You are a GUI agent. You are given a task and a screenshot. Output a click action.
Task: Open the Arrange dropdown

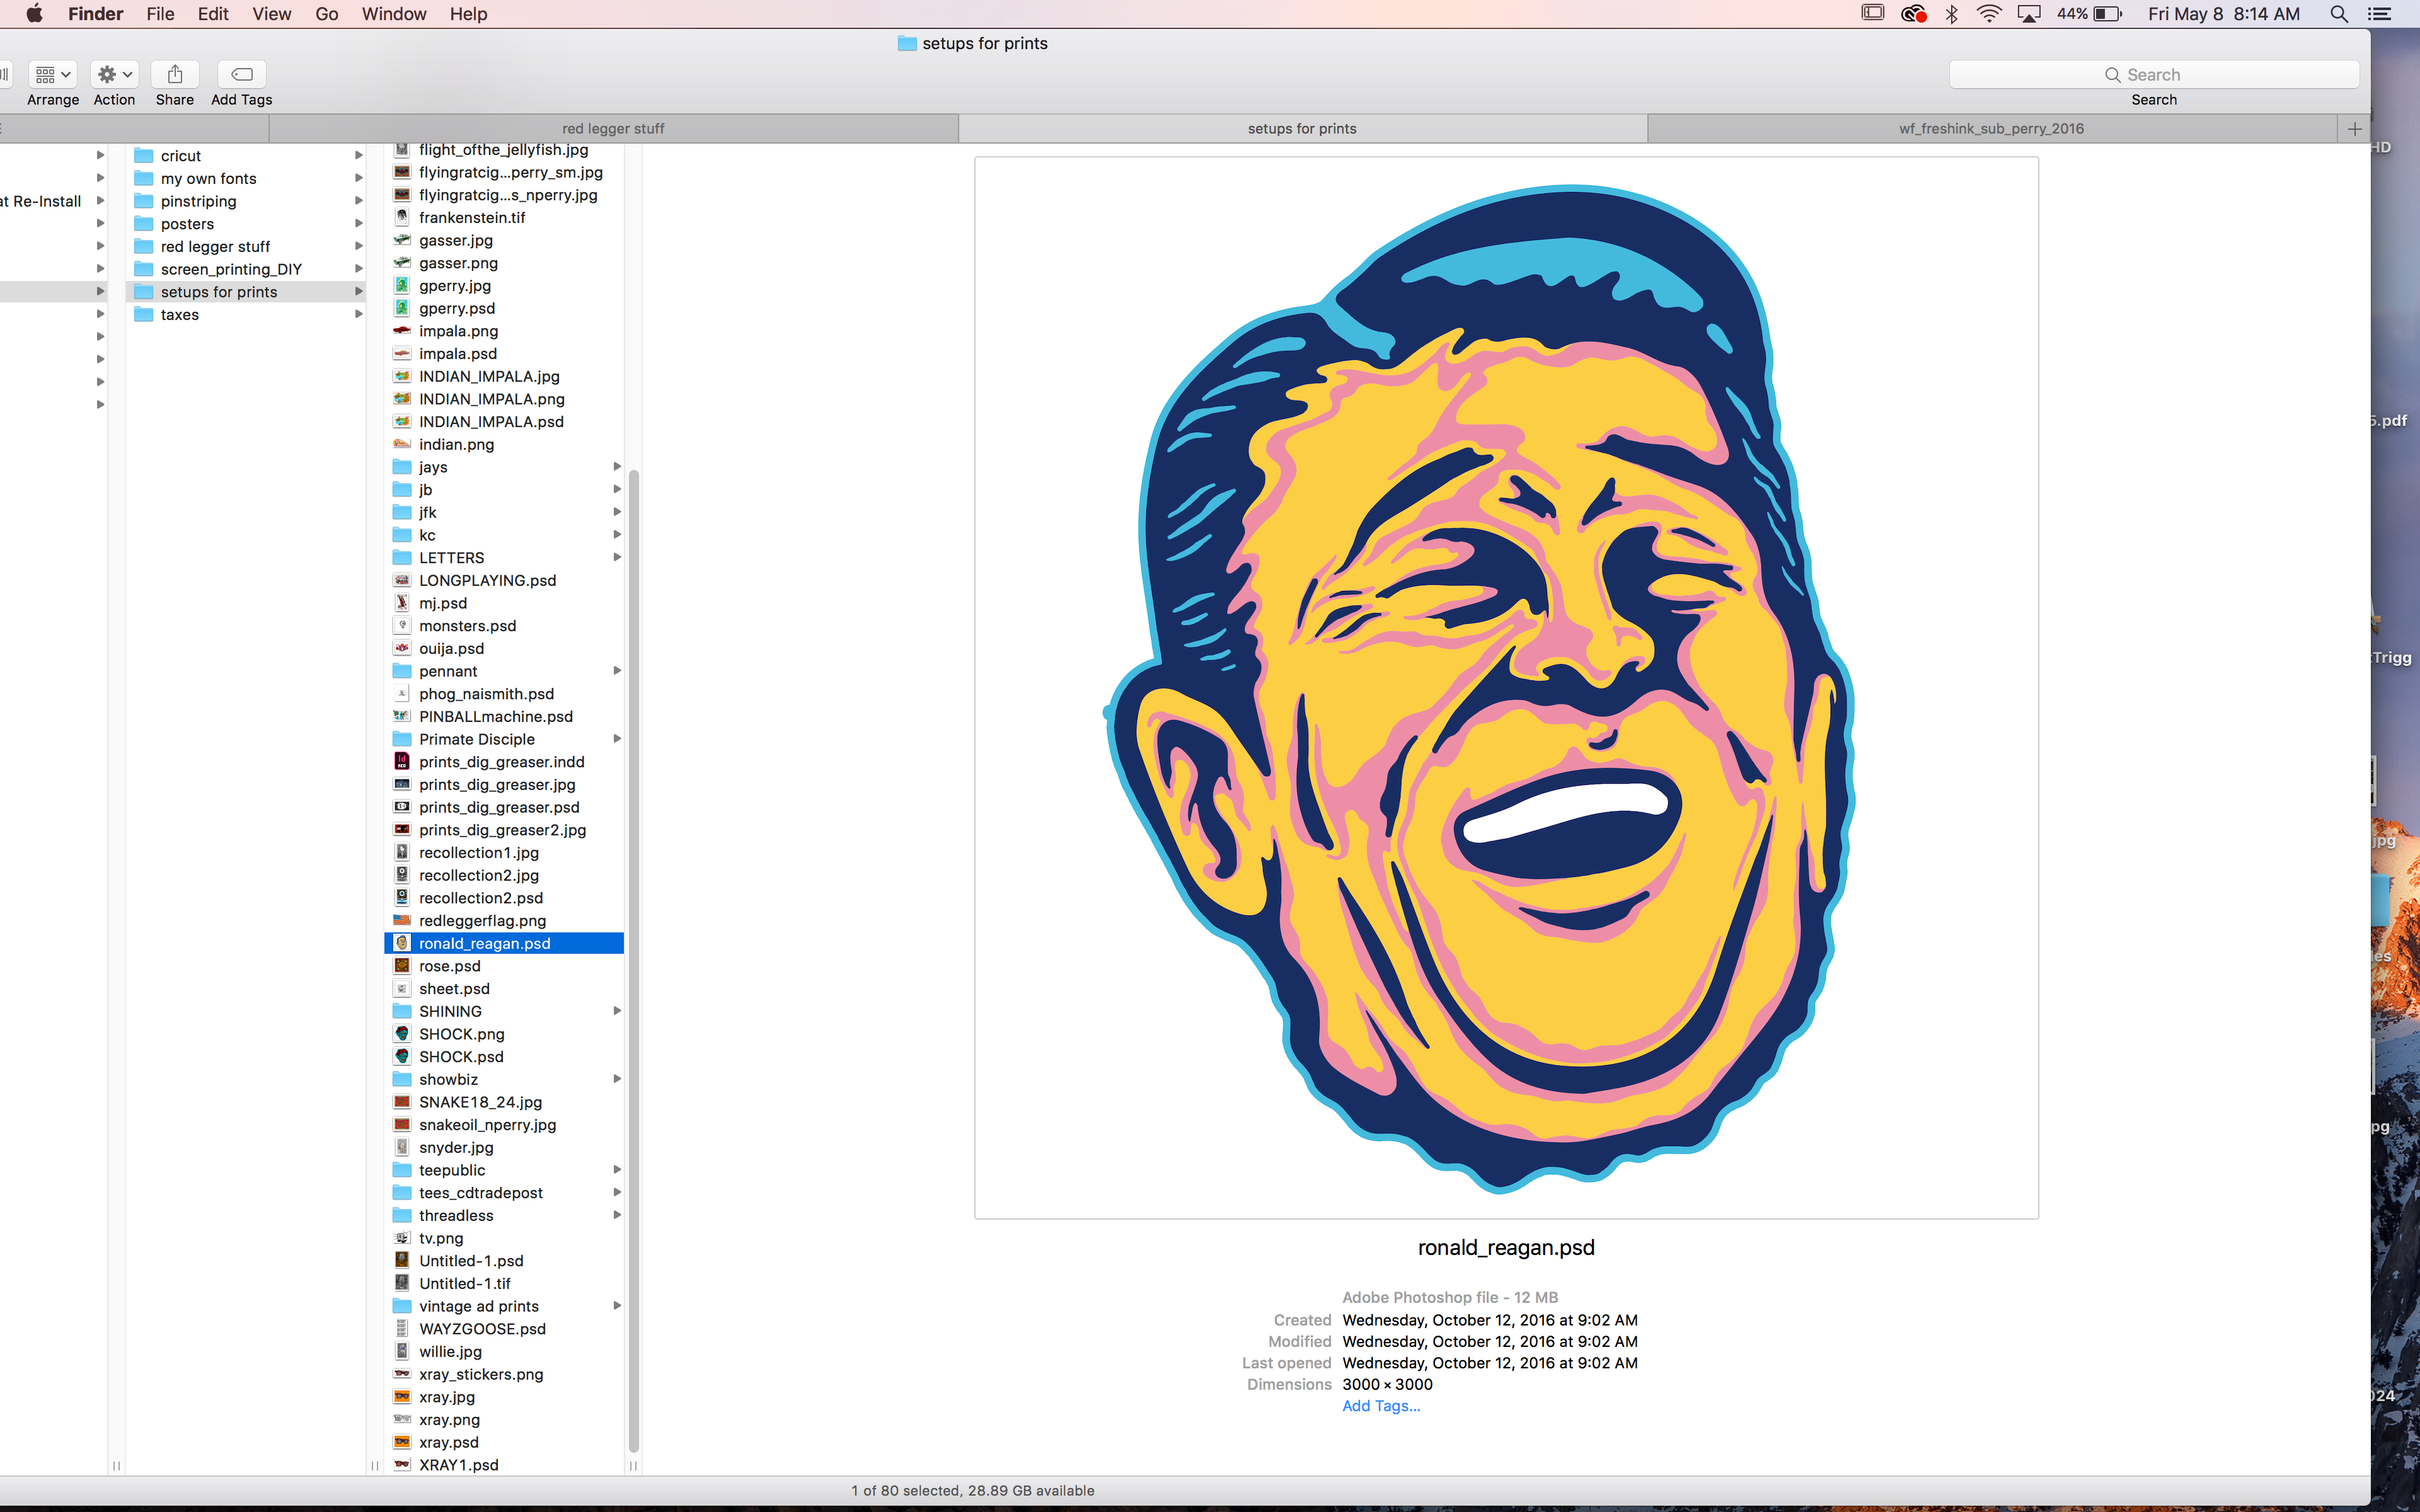[53, 74]
